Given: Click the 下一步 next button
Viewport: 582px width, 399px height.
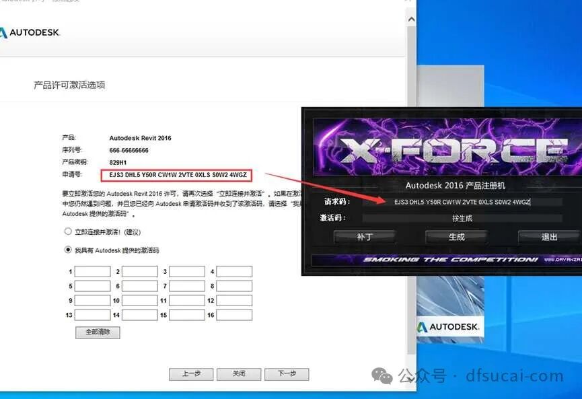Looking at the screenshot, I should (287, 374).
